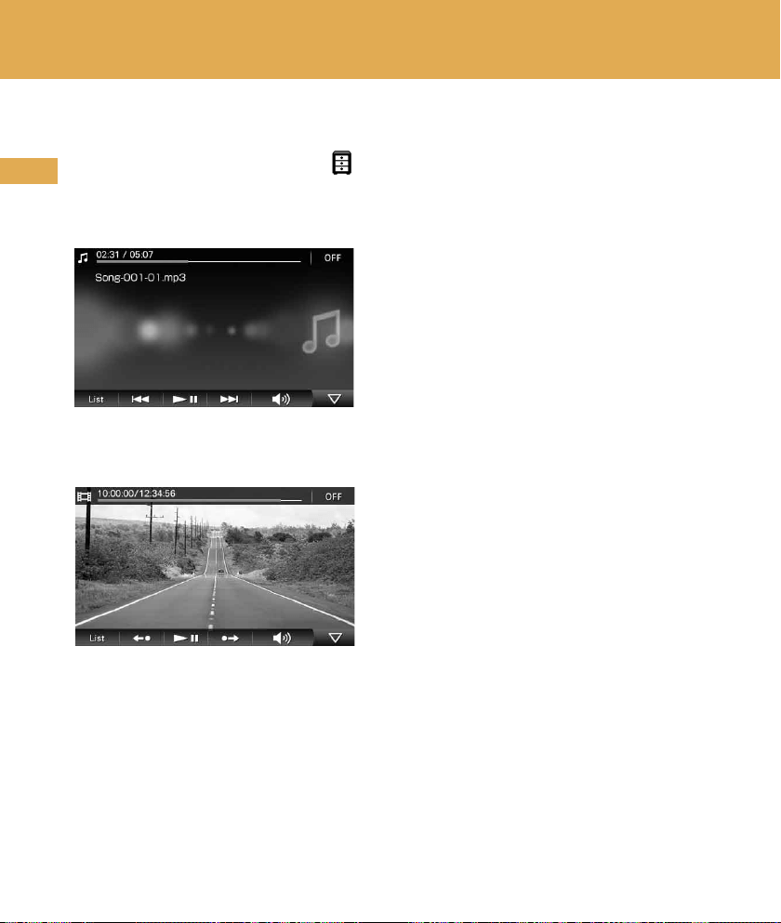Click the 10:00:00/12:34:56 time text
781x923 pixels.
click(136, 494)
